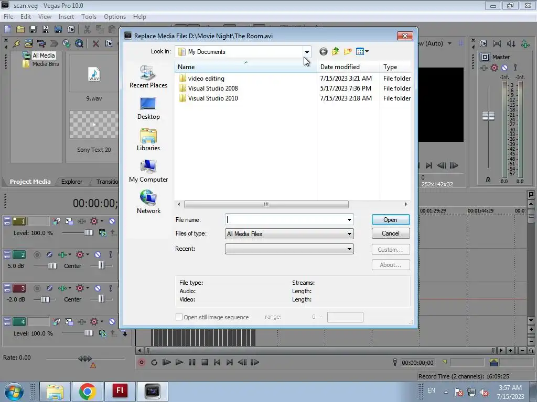Open the Edit menu
Screen dimensions: 537x402
tap(26, 16)
